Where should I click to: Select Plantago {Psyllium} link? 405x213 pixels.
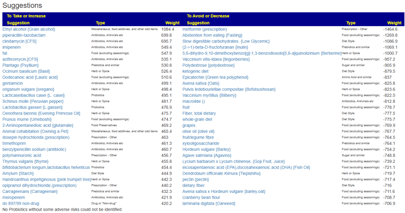(21, 65)
